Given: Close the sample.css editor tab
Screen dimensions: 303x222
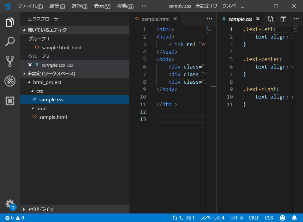Looking at the screenshot, I should click(258, 19).
